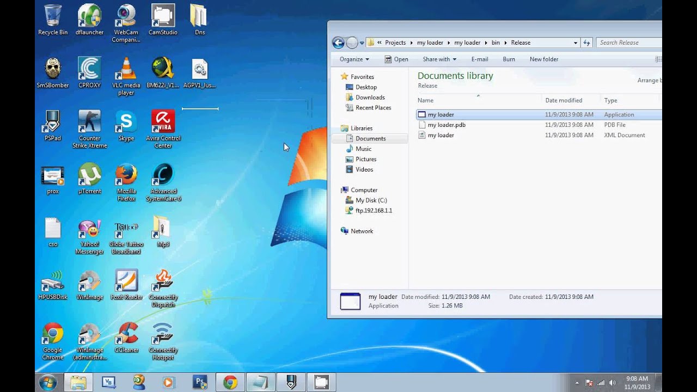
Task: Open the Recycle Bin desktop icon
Action: (53, 20)
